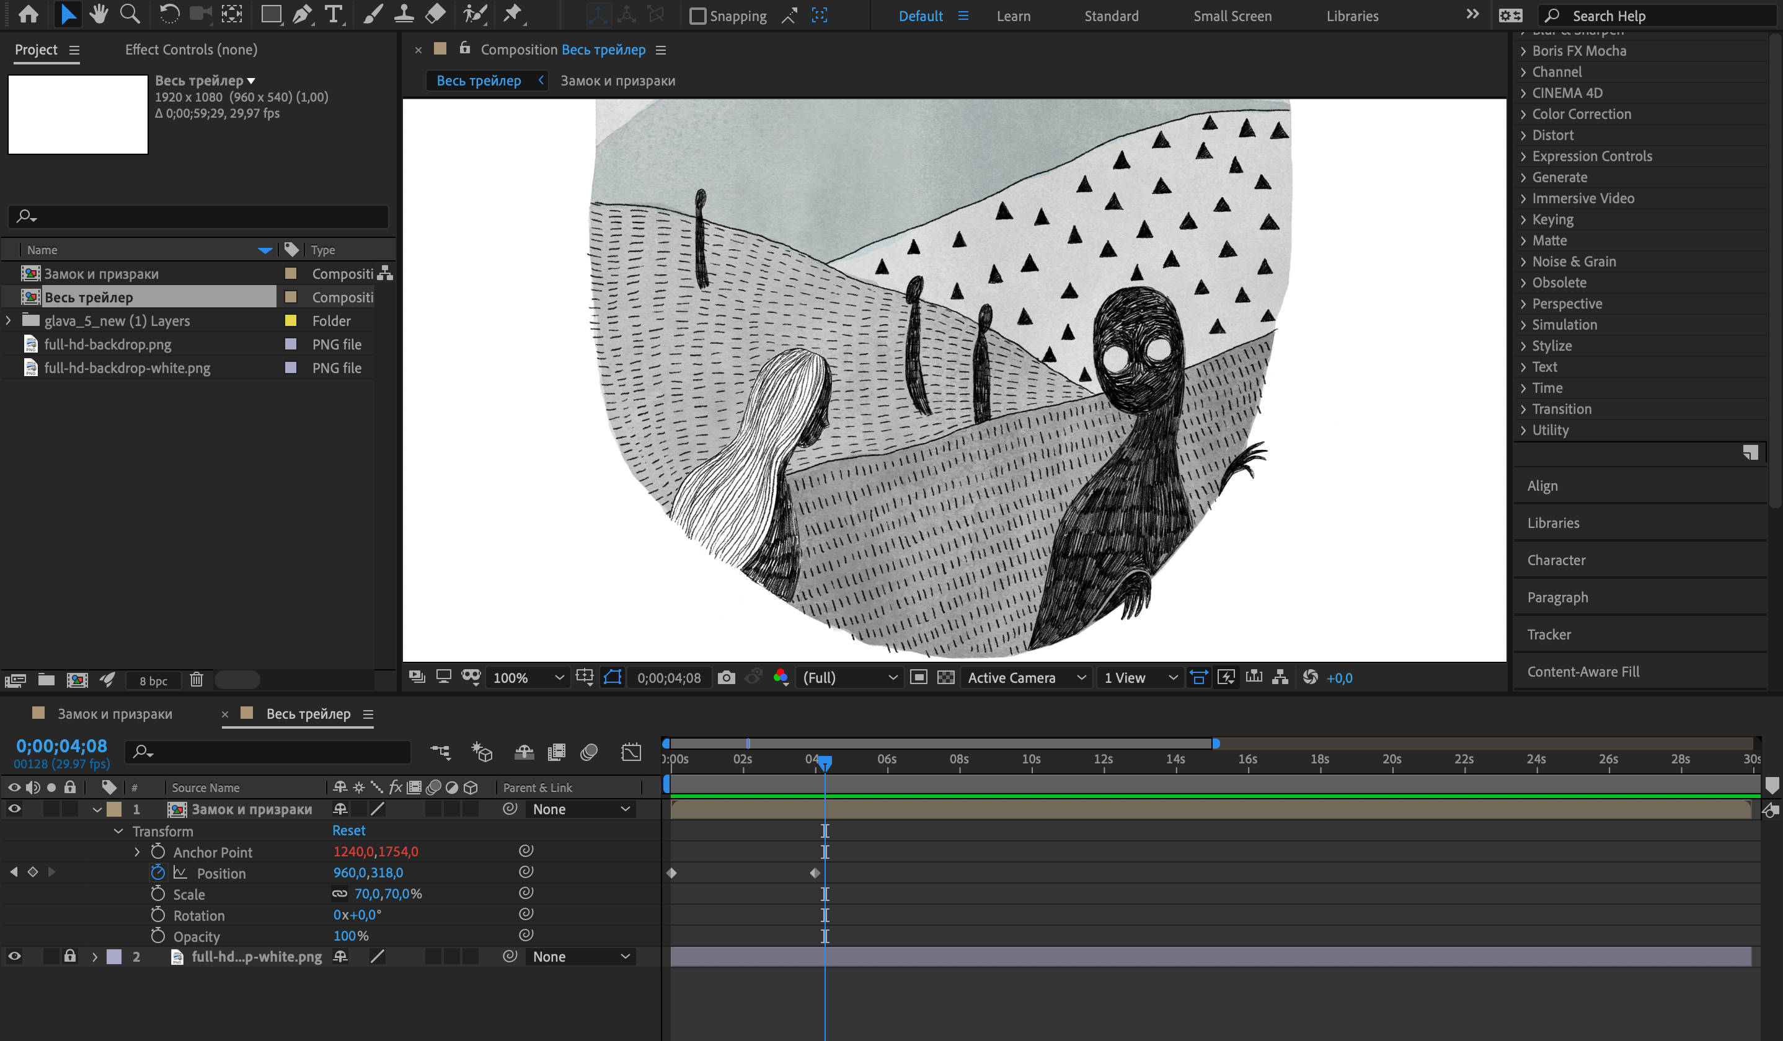This screenshot has height=1041, width=1783.
Task: Open the 100% magnification dropdown
Action: (528, 677)
